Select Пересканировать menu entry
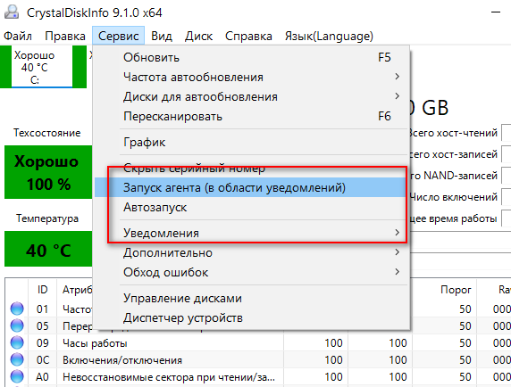Image resolution: width=511 pixels, height=387 pixels. [252, 116]
